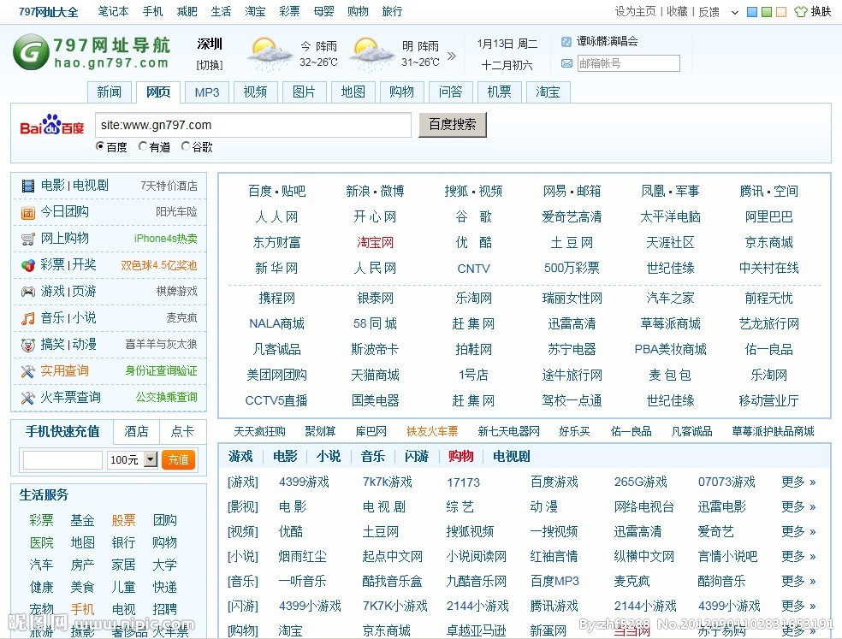Expand 更多 » in the [游戏] row
The width and height of the screenshot is (842, 639).
coord(798,482)
